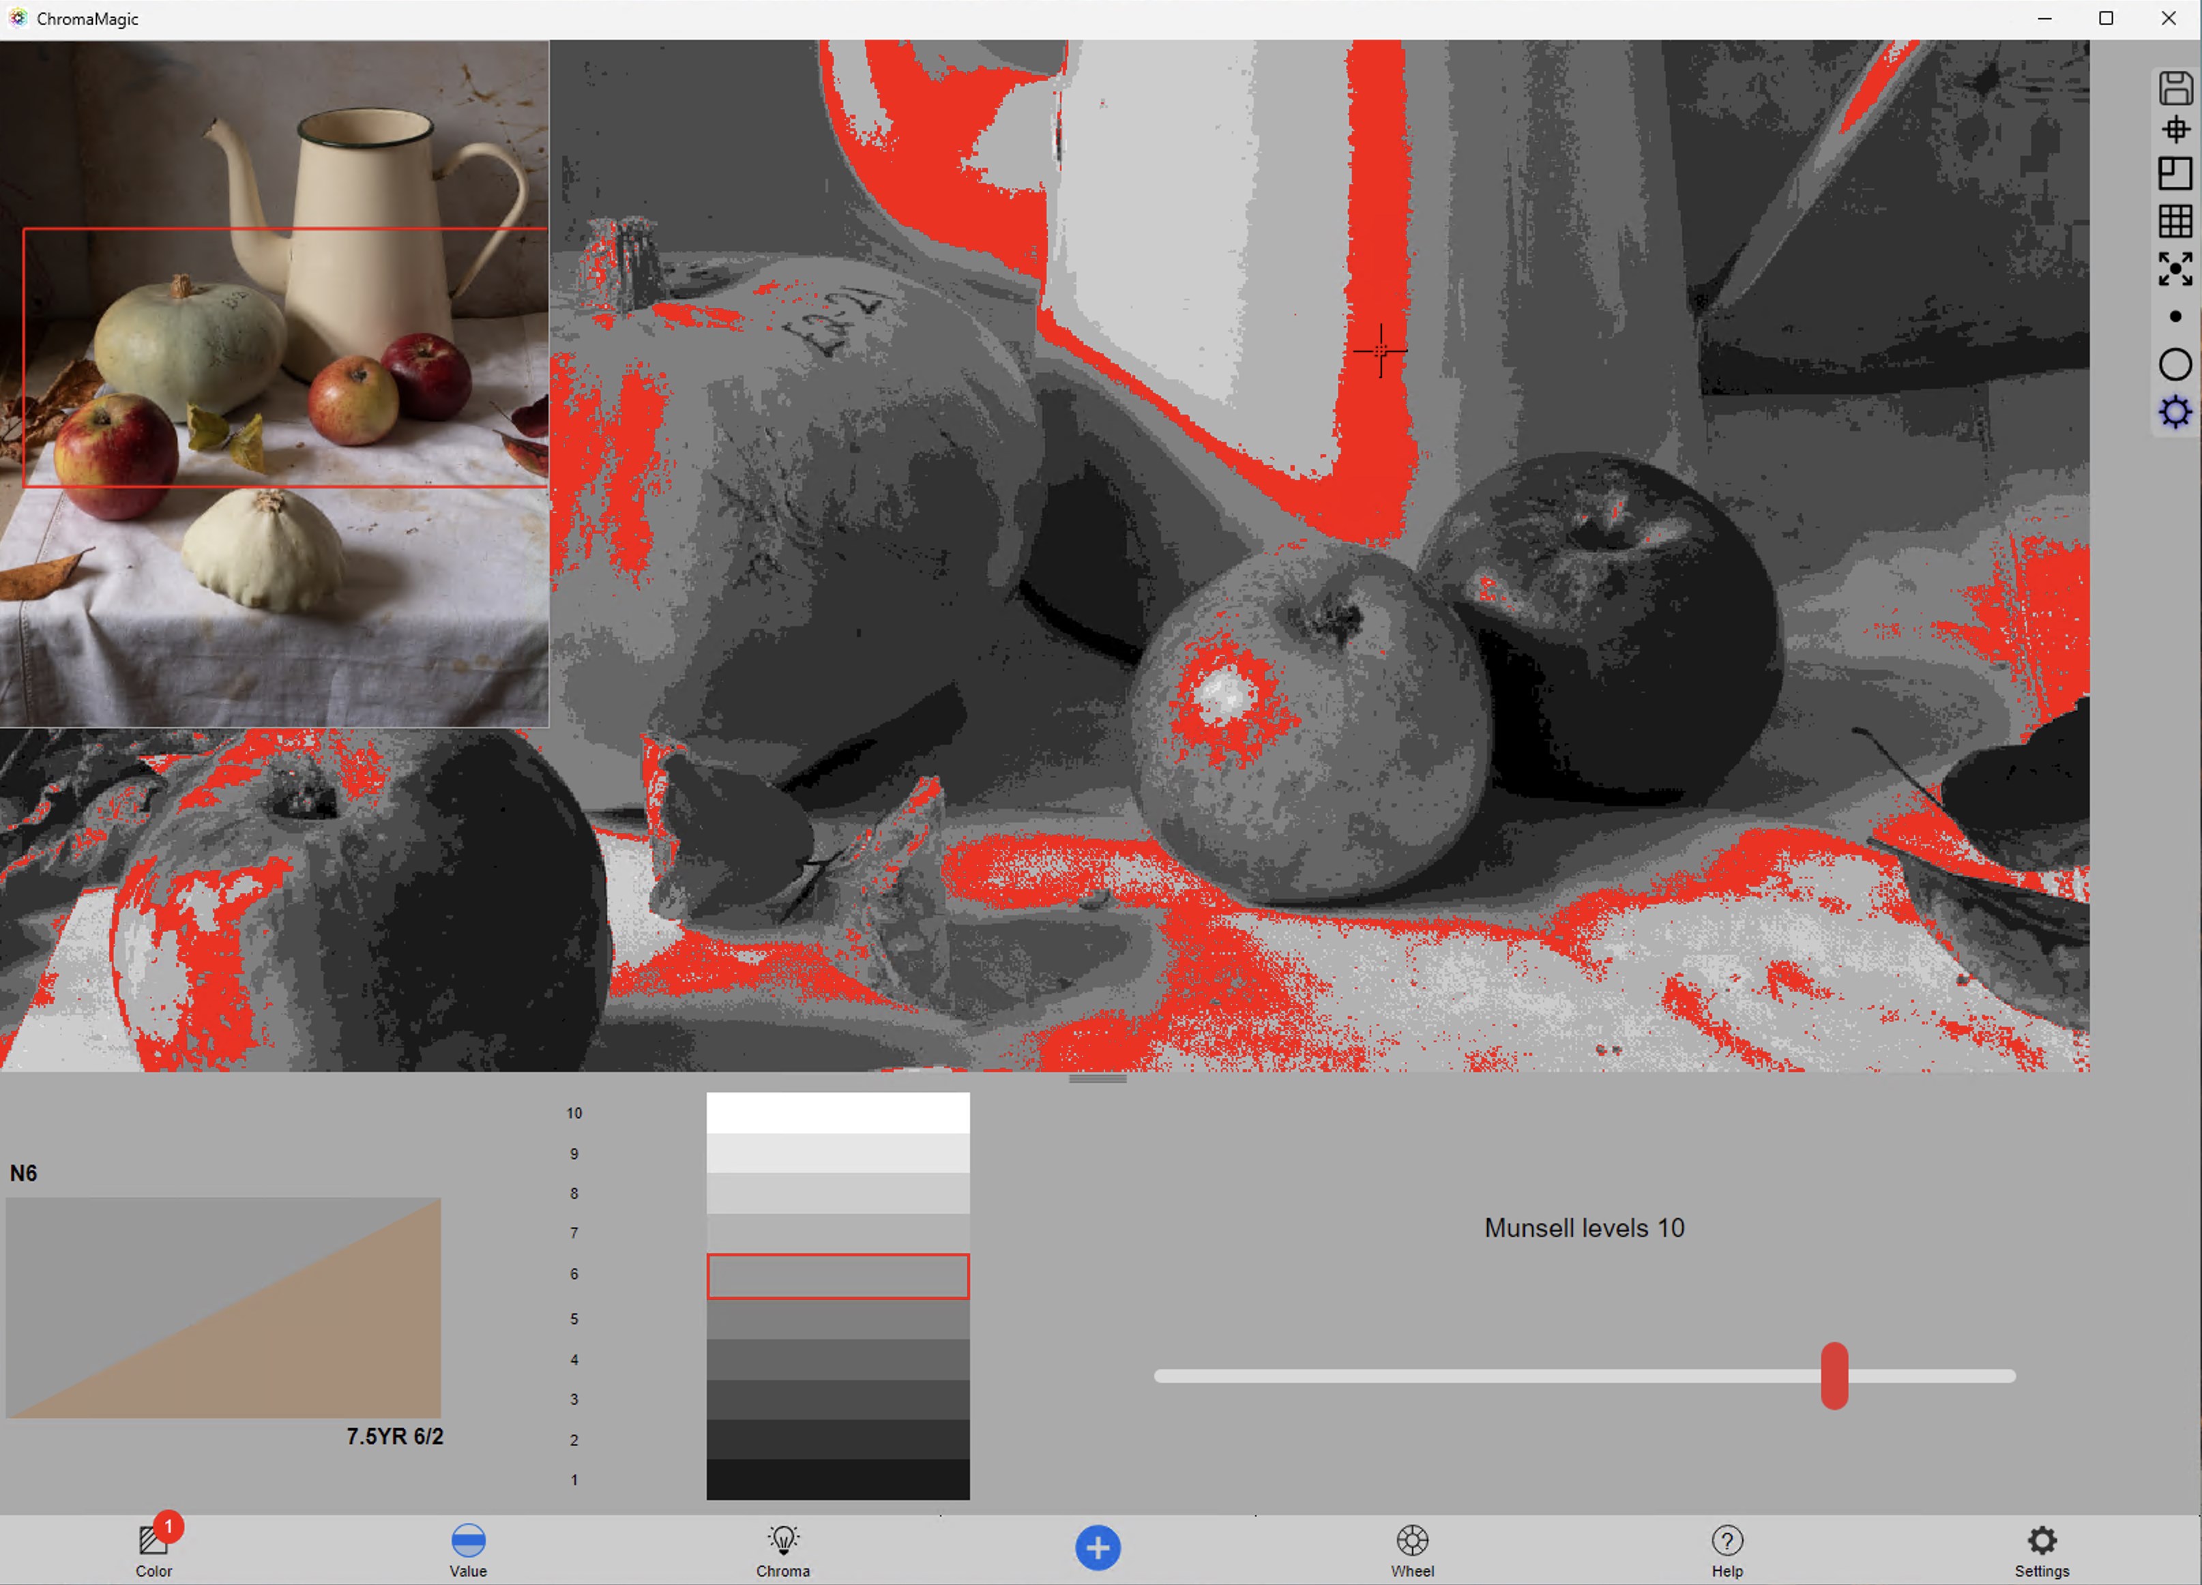
Task: Expand the image to full view
Action: click(x=2175, y=269)
